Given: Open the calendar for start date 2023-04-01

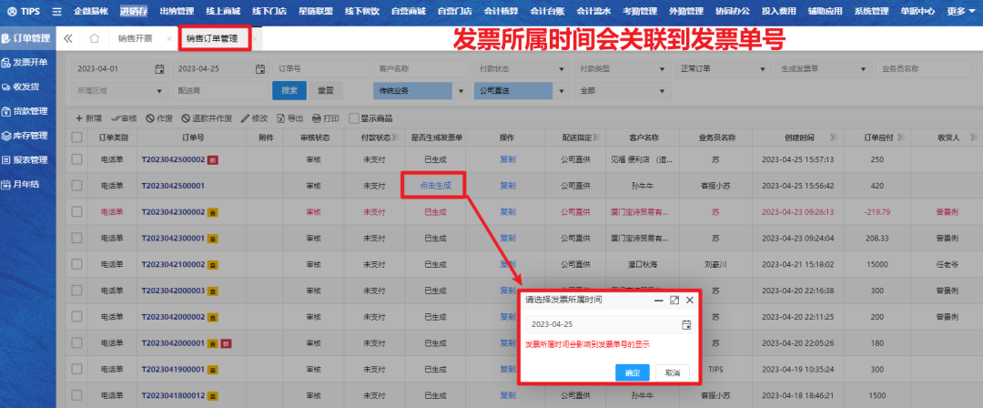Looking at the screenshot, I should [159, 69].
